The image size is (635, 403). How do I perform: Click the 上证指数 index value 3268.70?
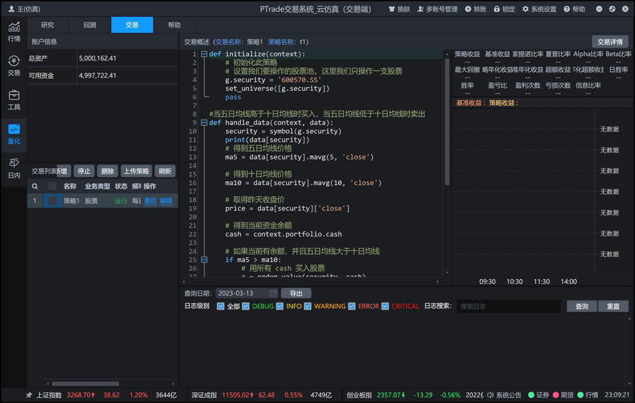(x=81, y=395)
